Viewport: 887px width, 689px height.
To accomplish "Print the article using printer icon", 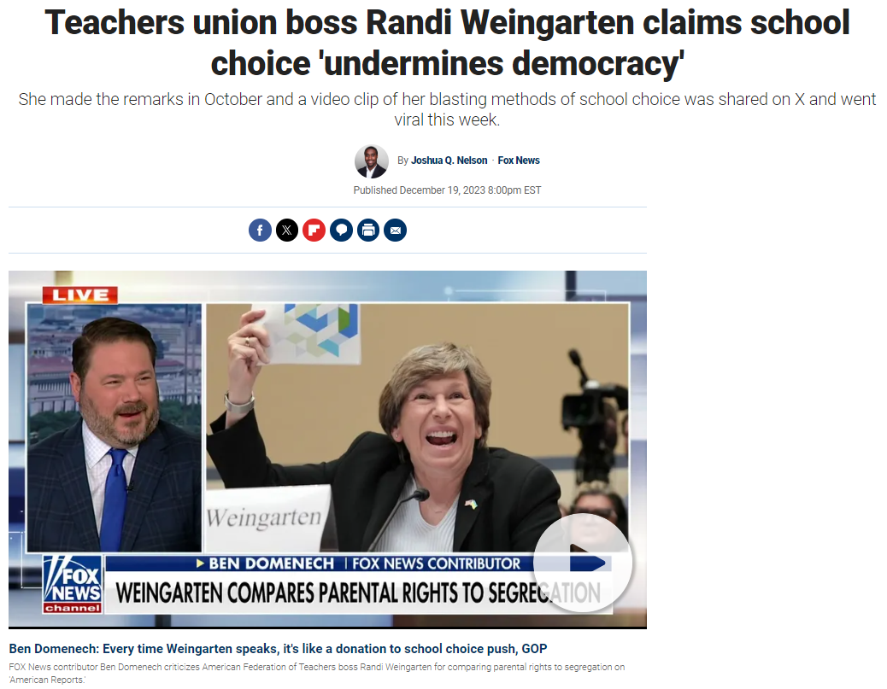I will (368, 230).
